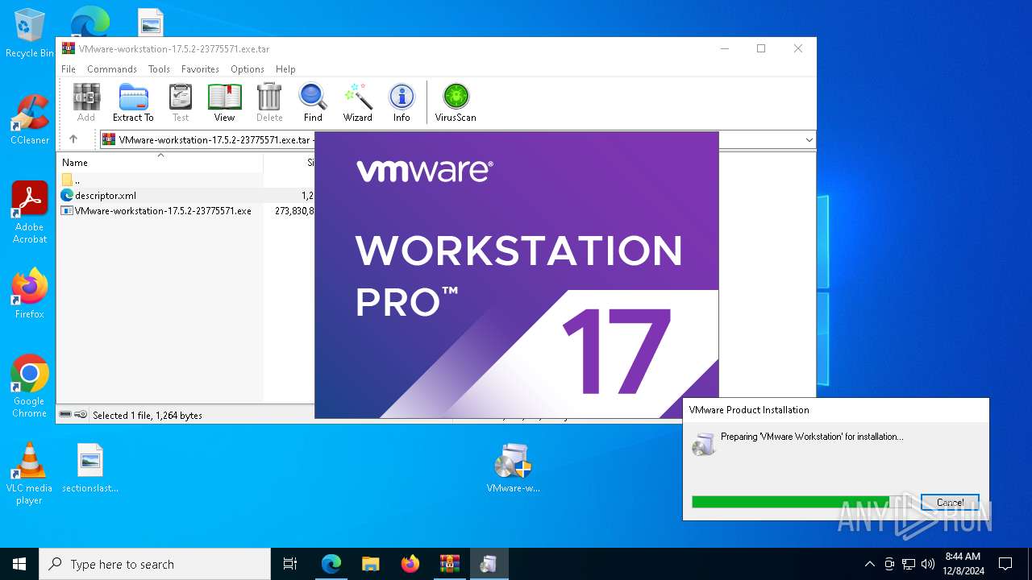1032x580 pixels.
Task: Open Adobe Acrobat desktop shortcut
Action: [x=30, y=213]
